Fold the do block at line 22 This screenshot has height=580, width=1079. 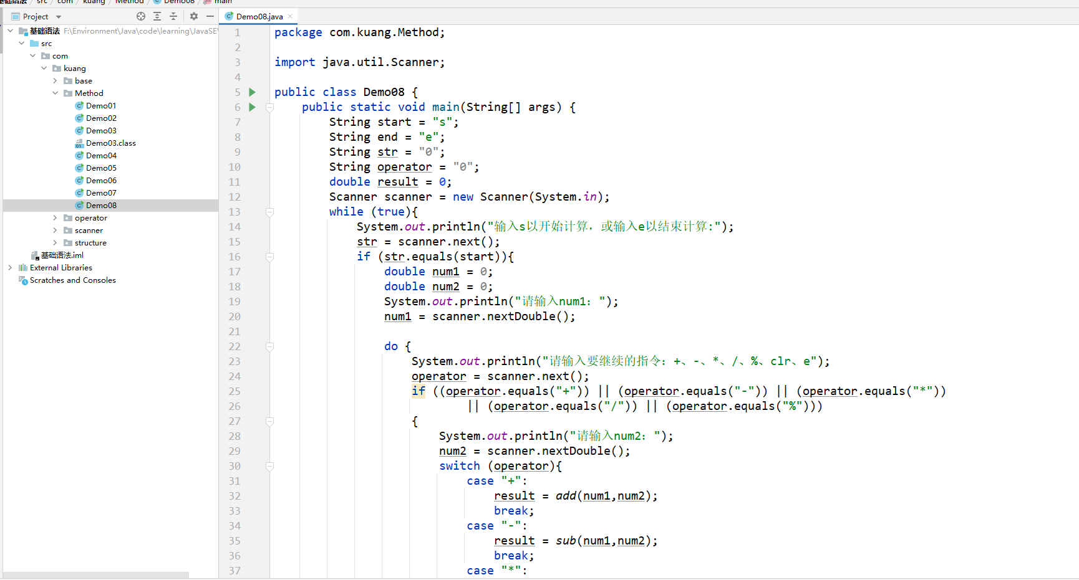tap(269, 346)
